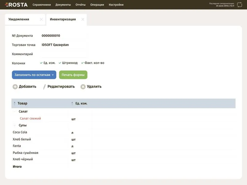This screenshot has height=185, width=247.
Task: Click the Печать формы button
Action: [x=73, y=75]
